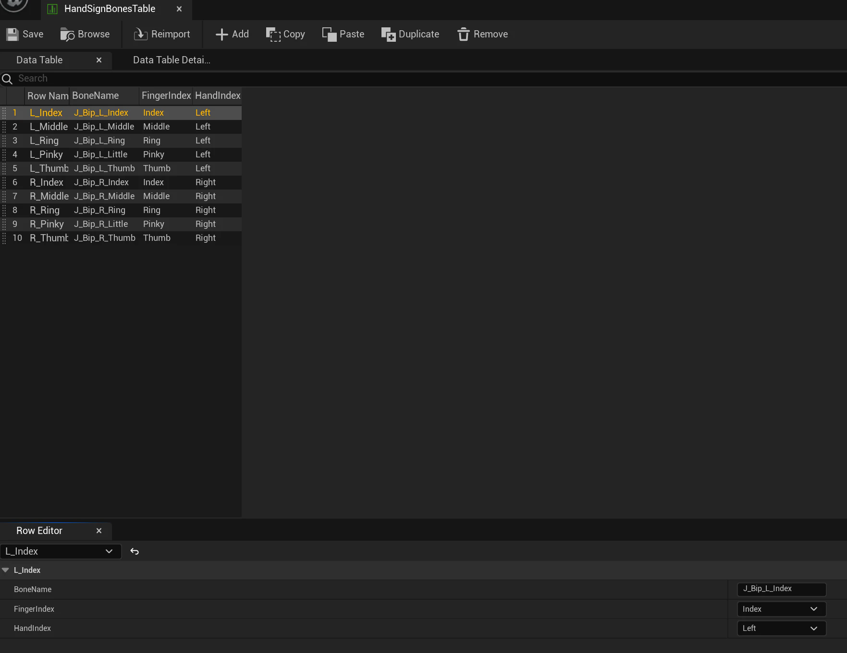Edit the BoneName field J_Bip_L_Index
The image size is (847, 653).
pos(781,589)
